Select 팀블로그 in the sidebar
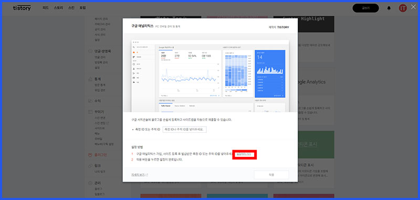This screenshot has width=420, height=200. pos(99,194)
